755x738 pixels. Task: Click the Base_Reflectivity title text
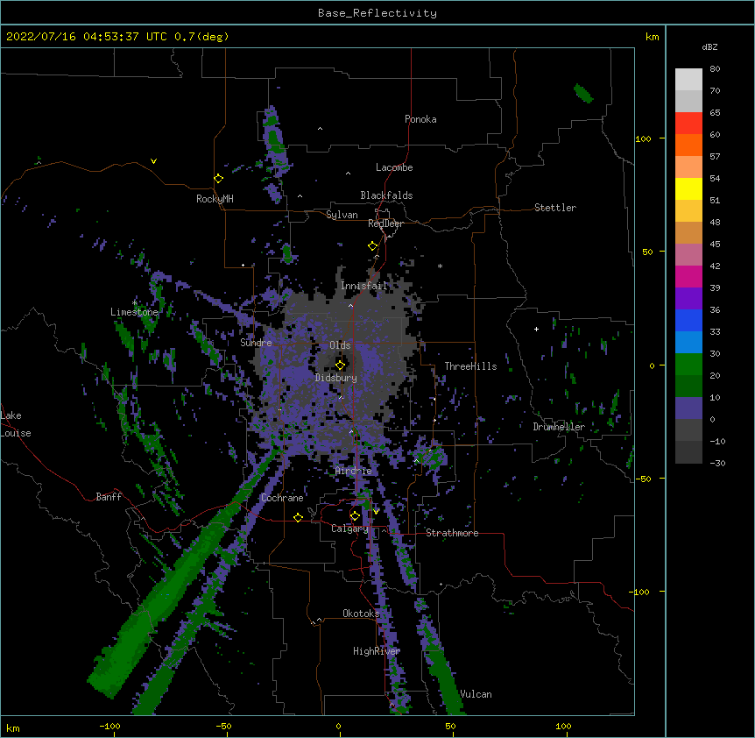(x=377, y=13)
